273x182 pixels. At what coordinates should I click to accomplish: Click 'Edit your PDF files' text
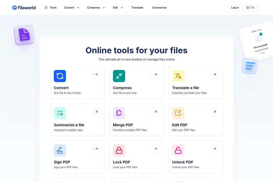(183, 130)
